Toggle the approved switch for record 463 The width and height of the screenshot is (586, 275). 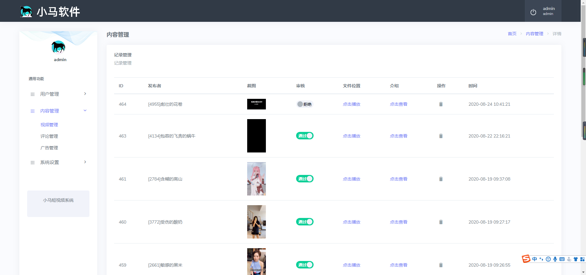305,136
